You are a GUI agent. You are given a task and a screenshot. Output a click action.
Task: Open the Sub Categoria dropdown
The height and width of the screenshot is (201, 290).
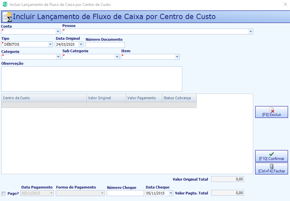click(x=117, y=57)
